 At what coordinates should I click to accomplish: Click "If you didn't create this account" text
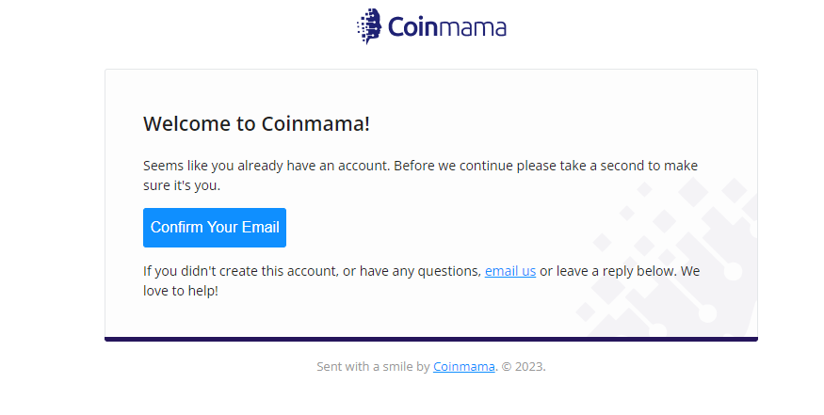[241, 271]
